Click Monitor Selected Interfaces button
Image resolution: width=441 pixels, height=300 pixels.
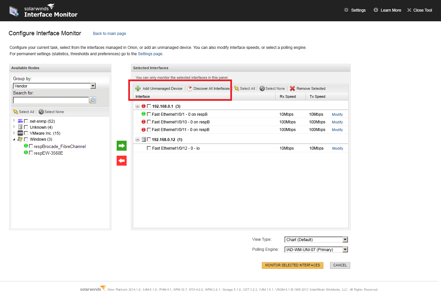[292, 265]
